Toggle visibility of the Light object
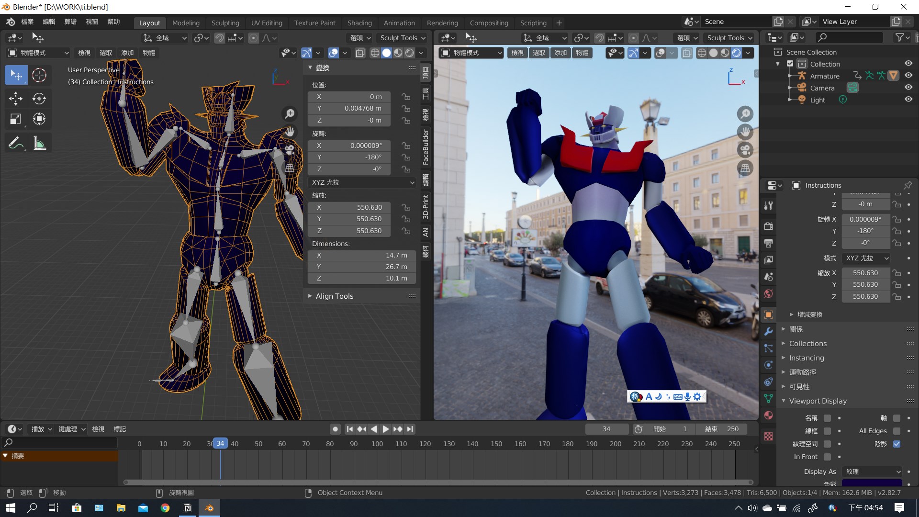This screenshot has height=517, width=919. point(908,100)
